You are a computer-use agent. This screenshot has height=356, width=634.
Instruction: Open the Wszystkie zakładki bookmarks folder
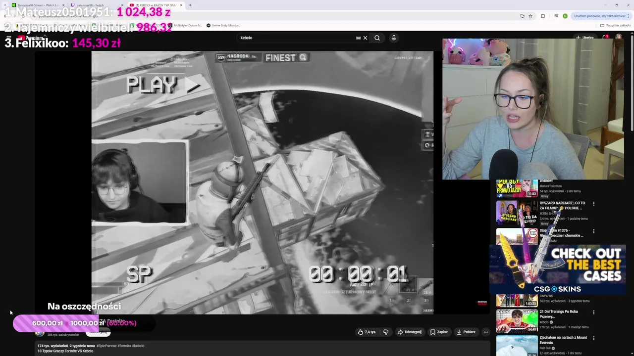(616, 25)
